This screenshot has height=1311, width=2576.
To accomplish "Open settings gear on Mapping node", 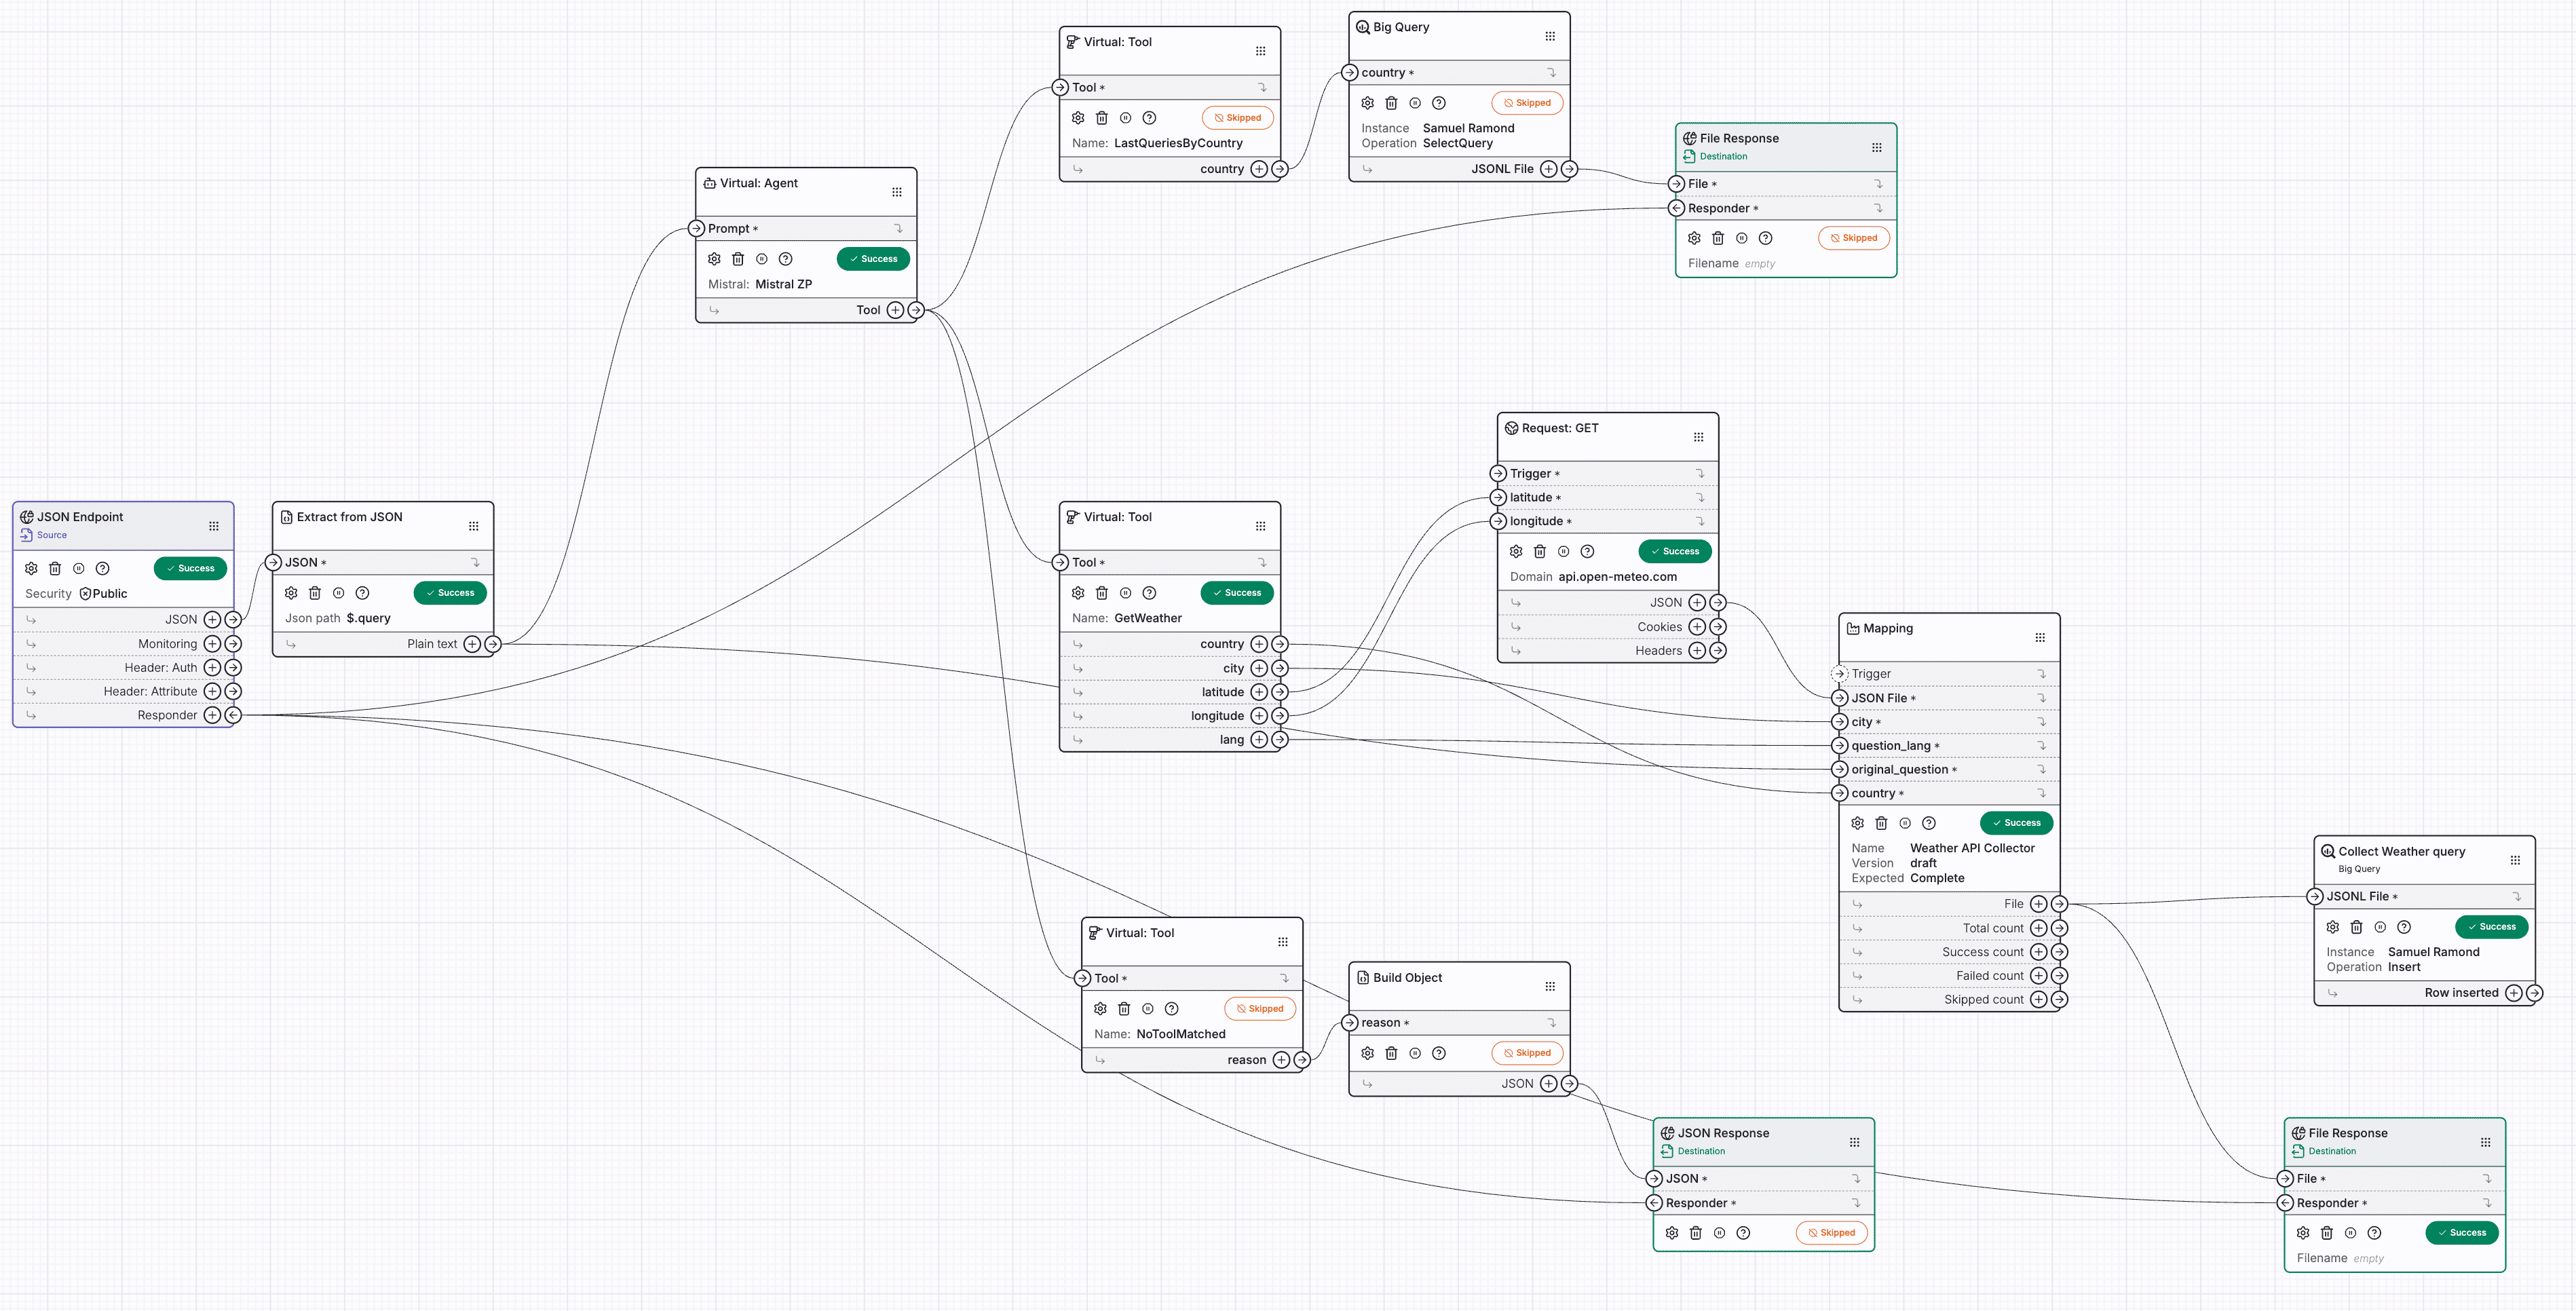I will pos(1857,823).
